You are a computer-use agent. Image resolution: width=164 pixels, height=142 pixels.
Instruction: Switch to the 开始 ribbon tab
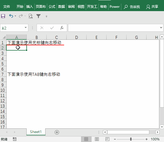point(20,7)
